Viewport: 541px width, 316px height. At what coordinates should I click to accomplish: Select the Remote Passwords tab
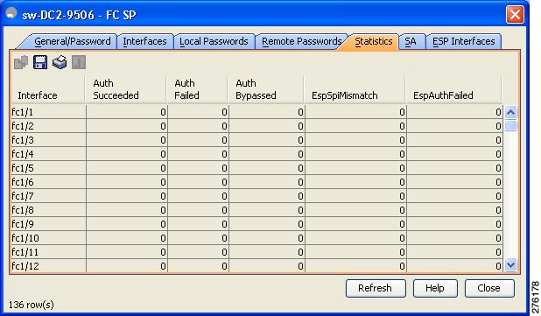[x=301, y=41]
